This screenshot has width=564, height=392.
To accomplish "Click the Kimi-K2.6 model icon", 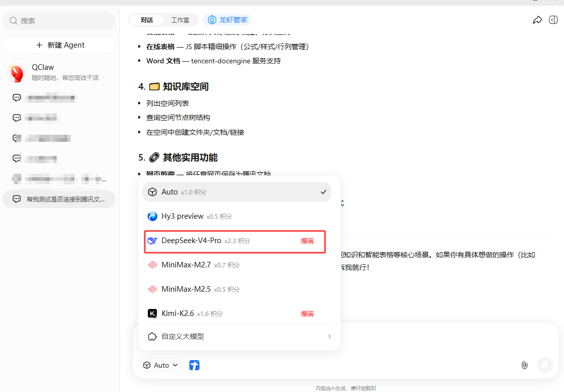I will click(x=152, y=313).
